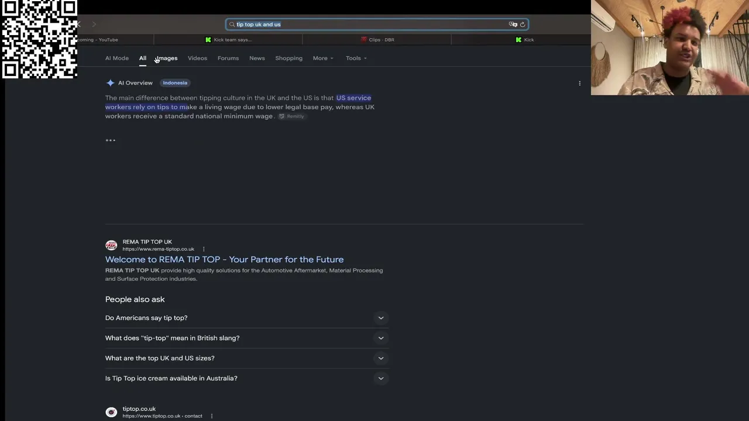Open the AI Overview three-dot options menu
The width and height of the screenshot is (749, 421).
[579, 83]
